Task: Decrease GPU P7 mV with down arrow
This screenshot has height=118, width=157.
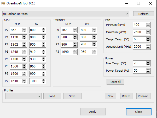Action: tap(43, 82)
